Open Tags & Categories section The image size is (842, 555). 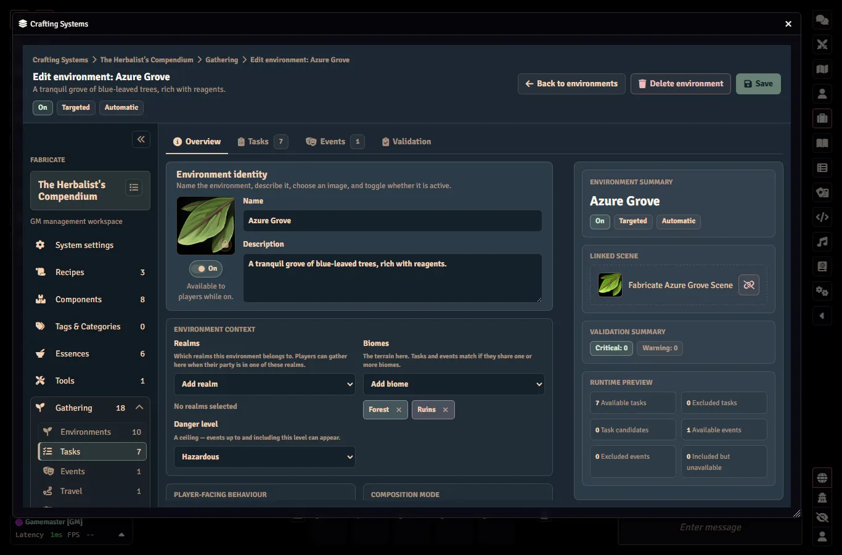point(90,326)
